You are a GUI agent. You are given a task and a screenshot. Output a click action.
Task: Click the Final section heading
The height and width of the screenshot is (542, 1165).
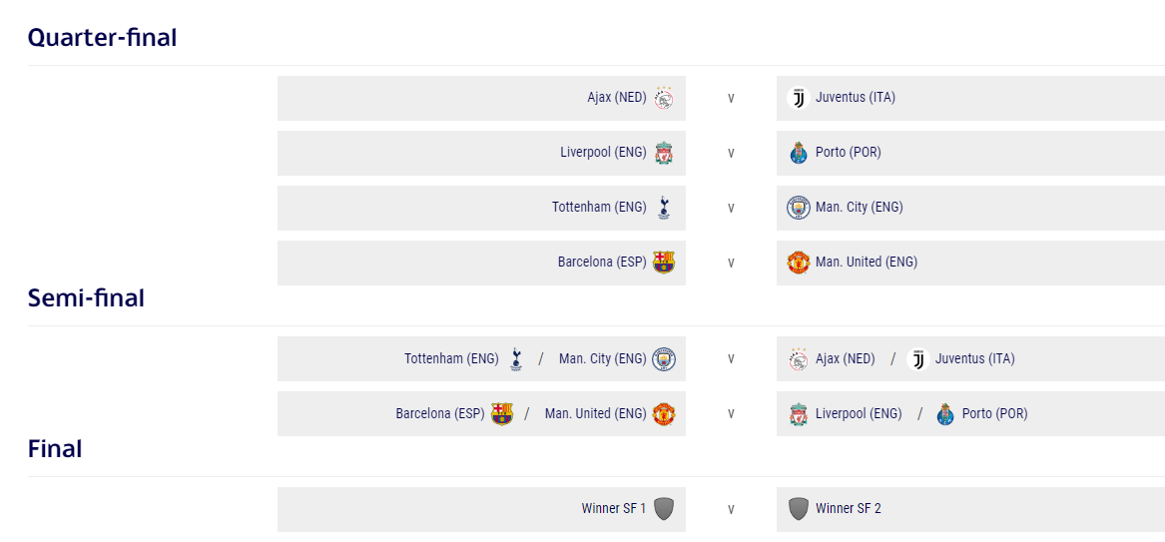tap(55, 449)
